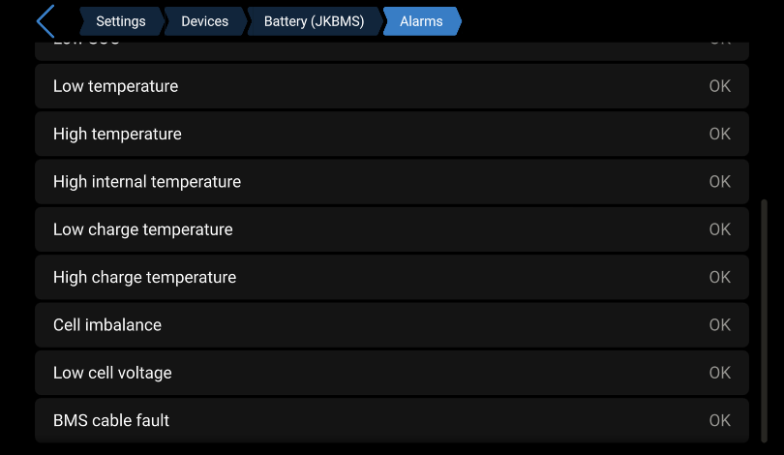
Task: Select the Low cell voltage row
Action: point(392,373)
